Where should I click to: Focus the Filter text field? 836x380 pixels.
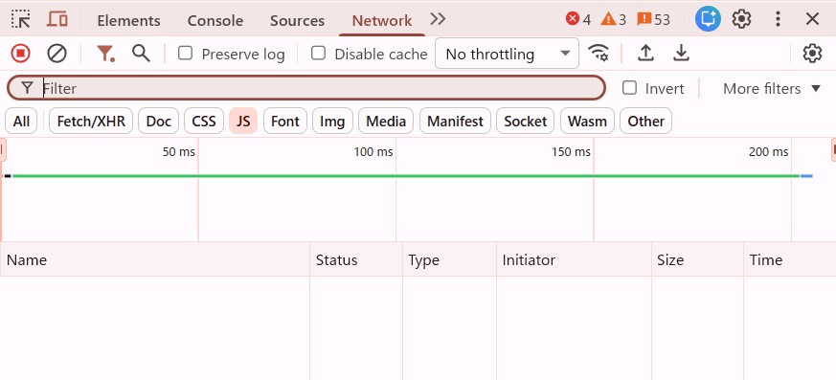coord(306,88)
